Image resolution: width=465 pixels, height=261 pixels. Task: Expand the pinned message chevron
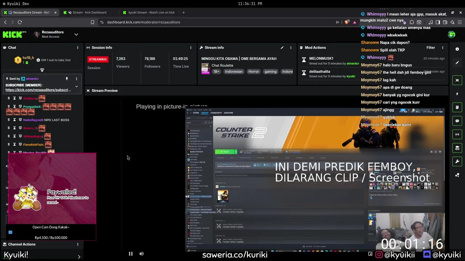click(76, 87)
